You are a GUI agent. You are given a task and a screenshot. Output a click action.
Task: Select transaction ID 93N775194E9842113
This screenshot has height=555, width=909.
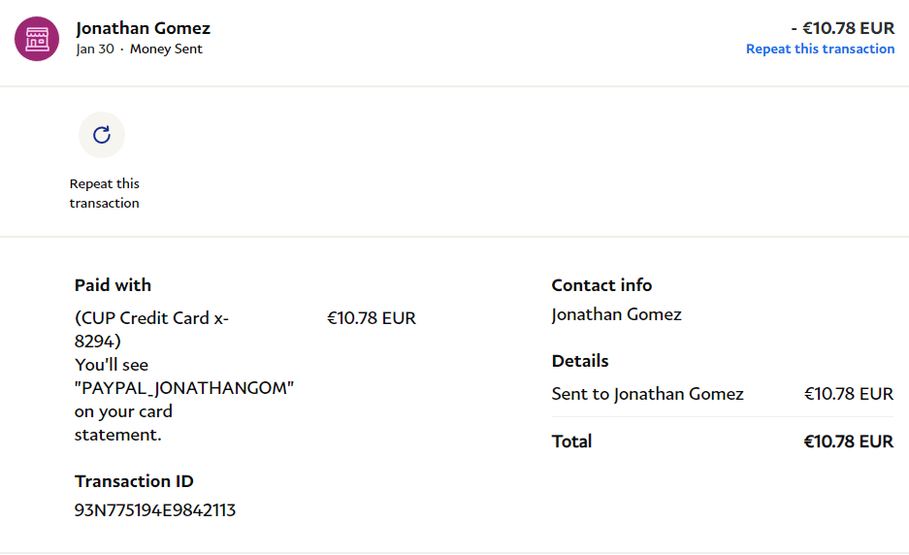155,509
